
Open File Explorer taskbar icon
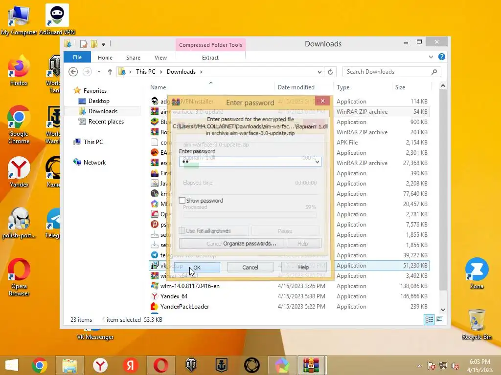69,365
